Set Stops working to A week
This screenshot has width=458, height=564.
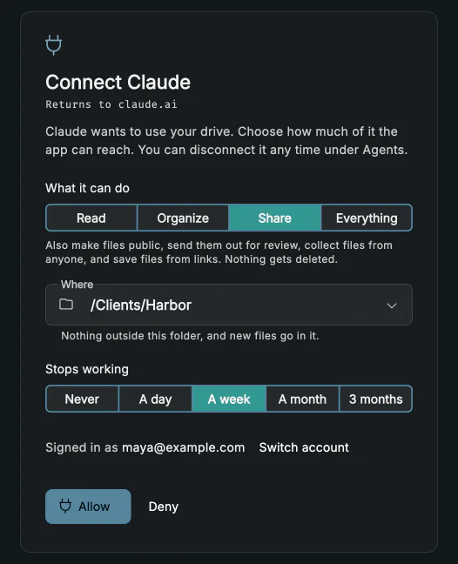click(x=229, y=399)
